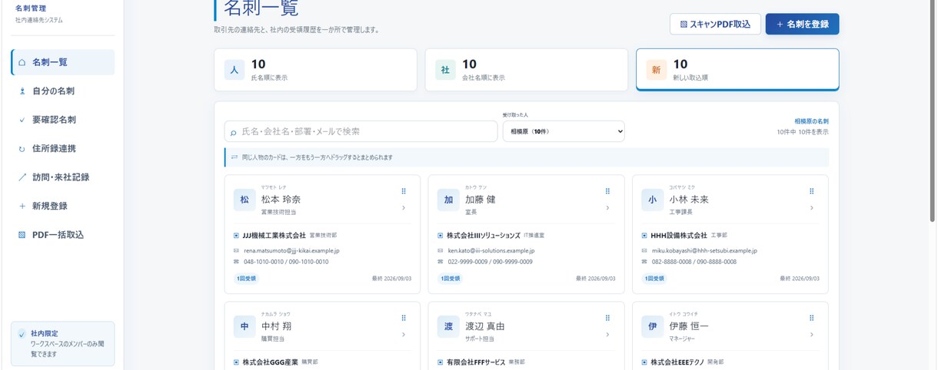The width and height of the screenshot is (938, 370).
Task: Click 1回受領 badge on 小林 未来 card
Action: (x=654, y=279)
